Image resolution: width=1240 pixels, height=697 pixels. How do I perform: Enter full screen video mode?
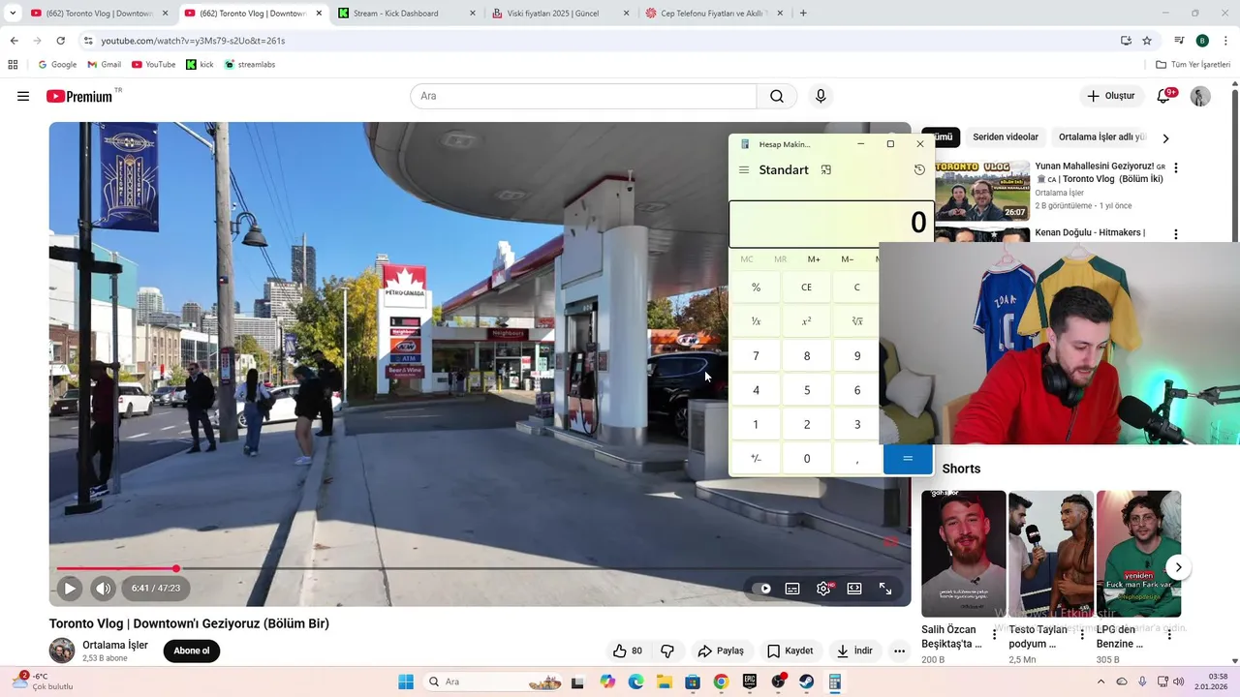coord(885,588)
